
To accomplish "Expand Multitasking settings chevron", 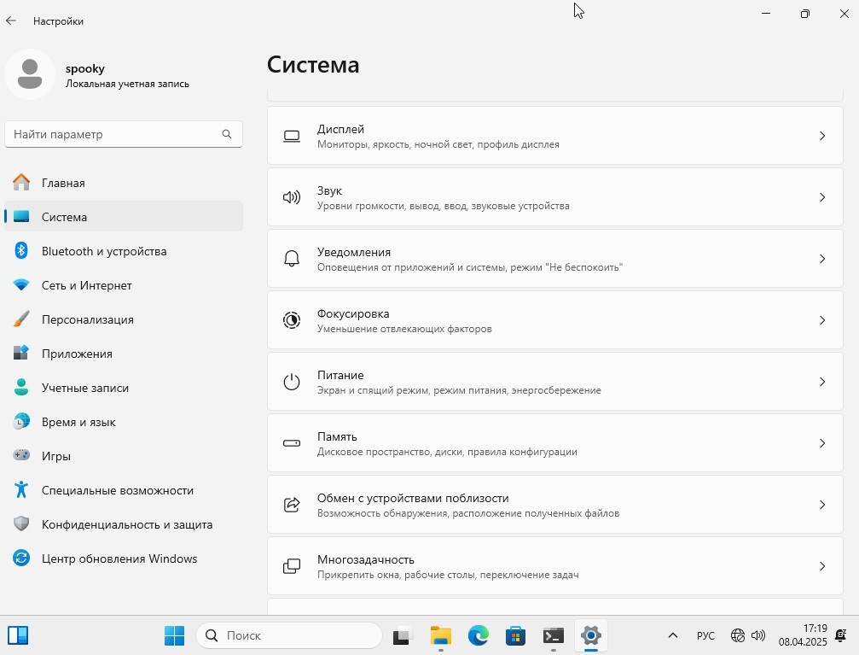I will [821, 565].
